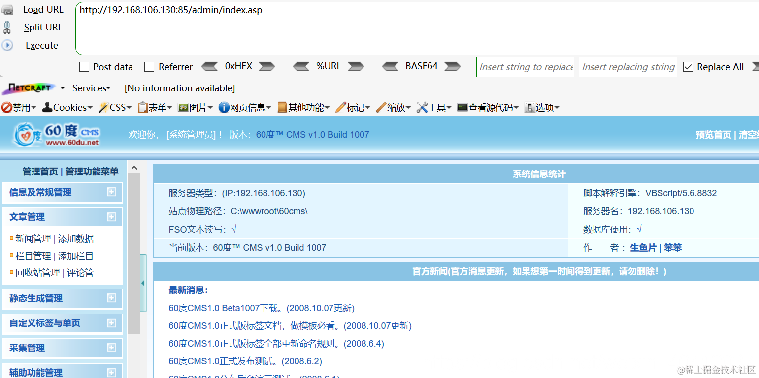Open the 栏目管理 link

tap(33, 256)
